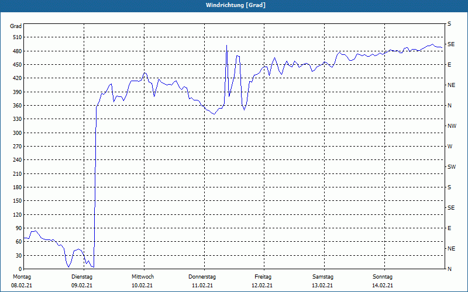This screenshot has width=468, height=292.
Task: Click the 210 degree axis label
Action: pyautogui.click(x=18, y=173)
